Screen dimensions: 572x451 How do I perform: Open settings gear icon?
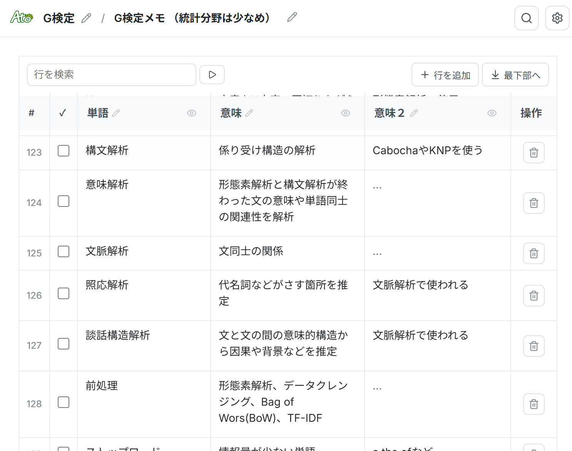point(557,18)
